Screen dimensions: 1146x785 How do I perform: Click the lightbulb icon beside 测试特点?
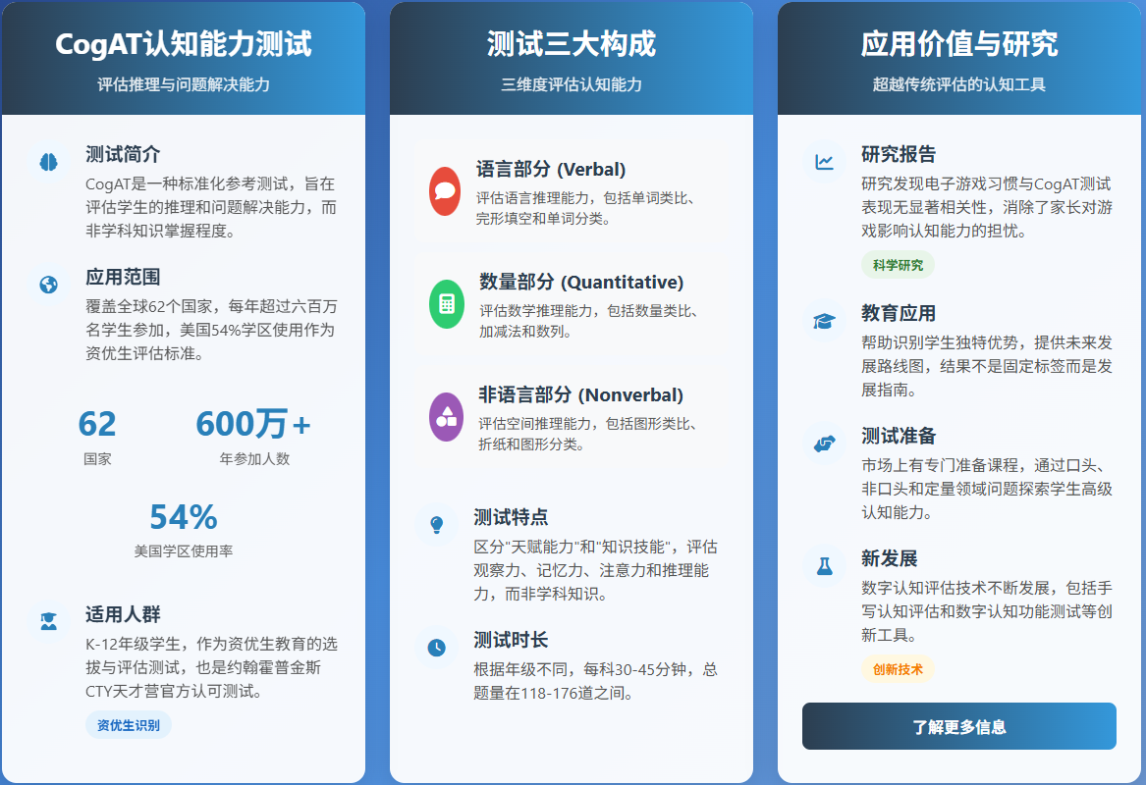click(x=437, y=524)
